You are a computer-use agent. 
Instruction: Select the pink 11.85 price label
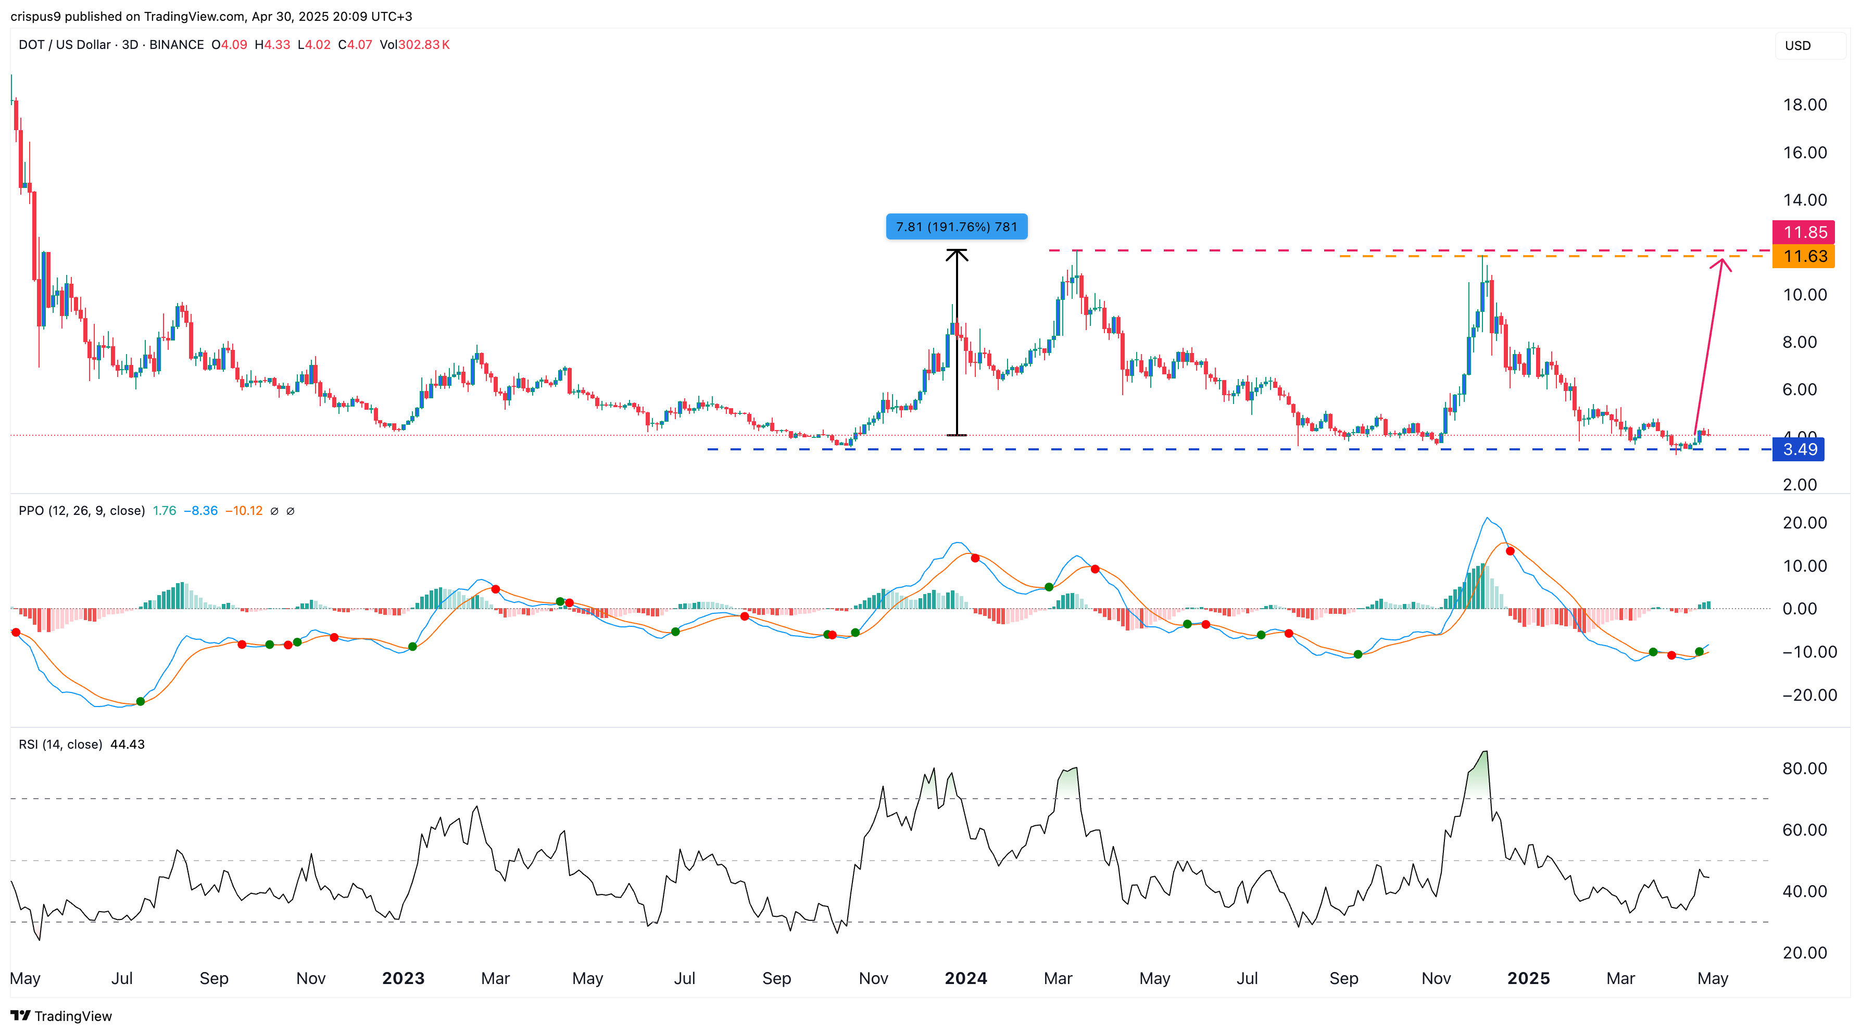(1804, 232)
